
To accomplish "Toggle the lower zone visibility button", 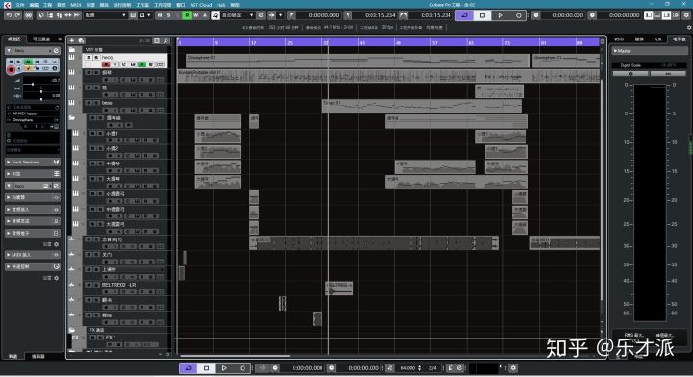I will pos(657,15).
